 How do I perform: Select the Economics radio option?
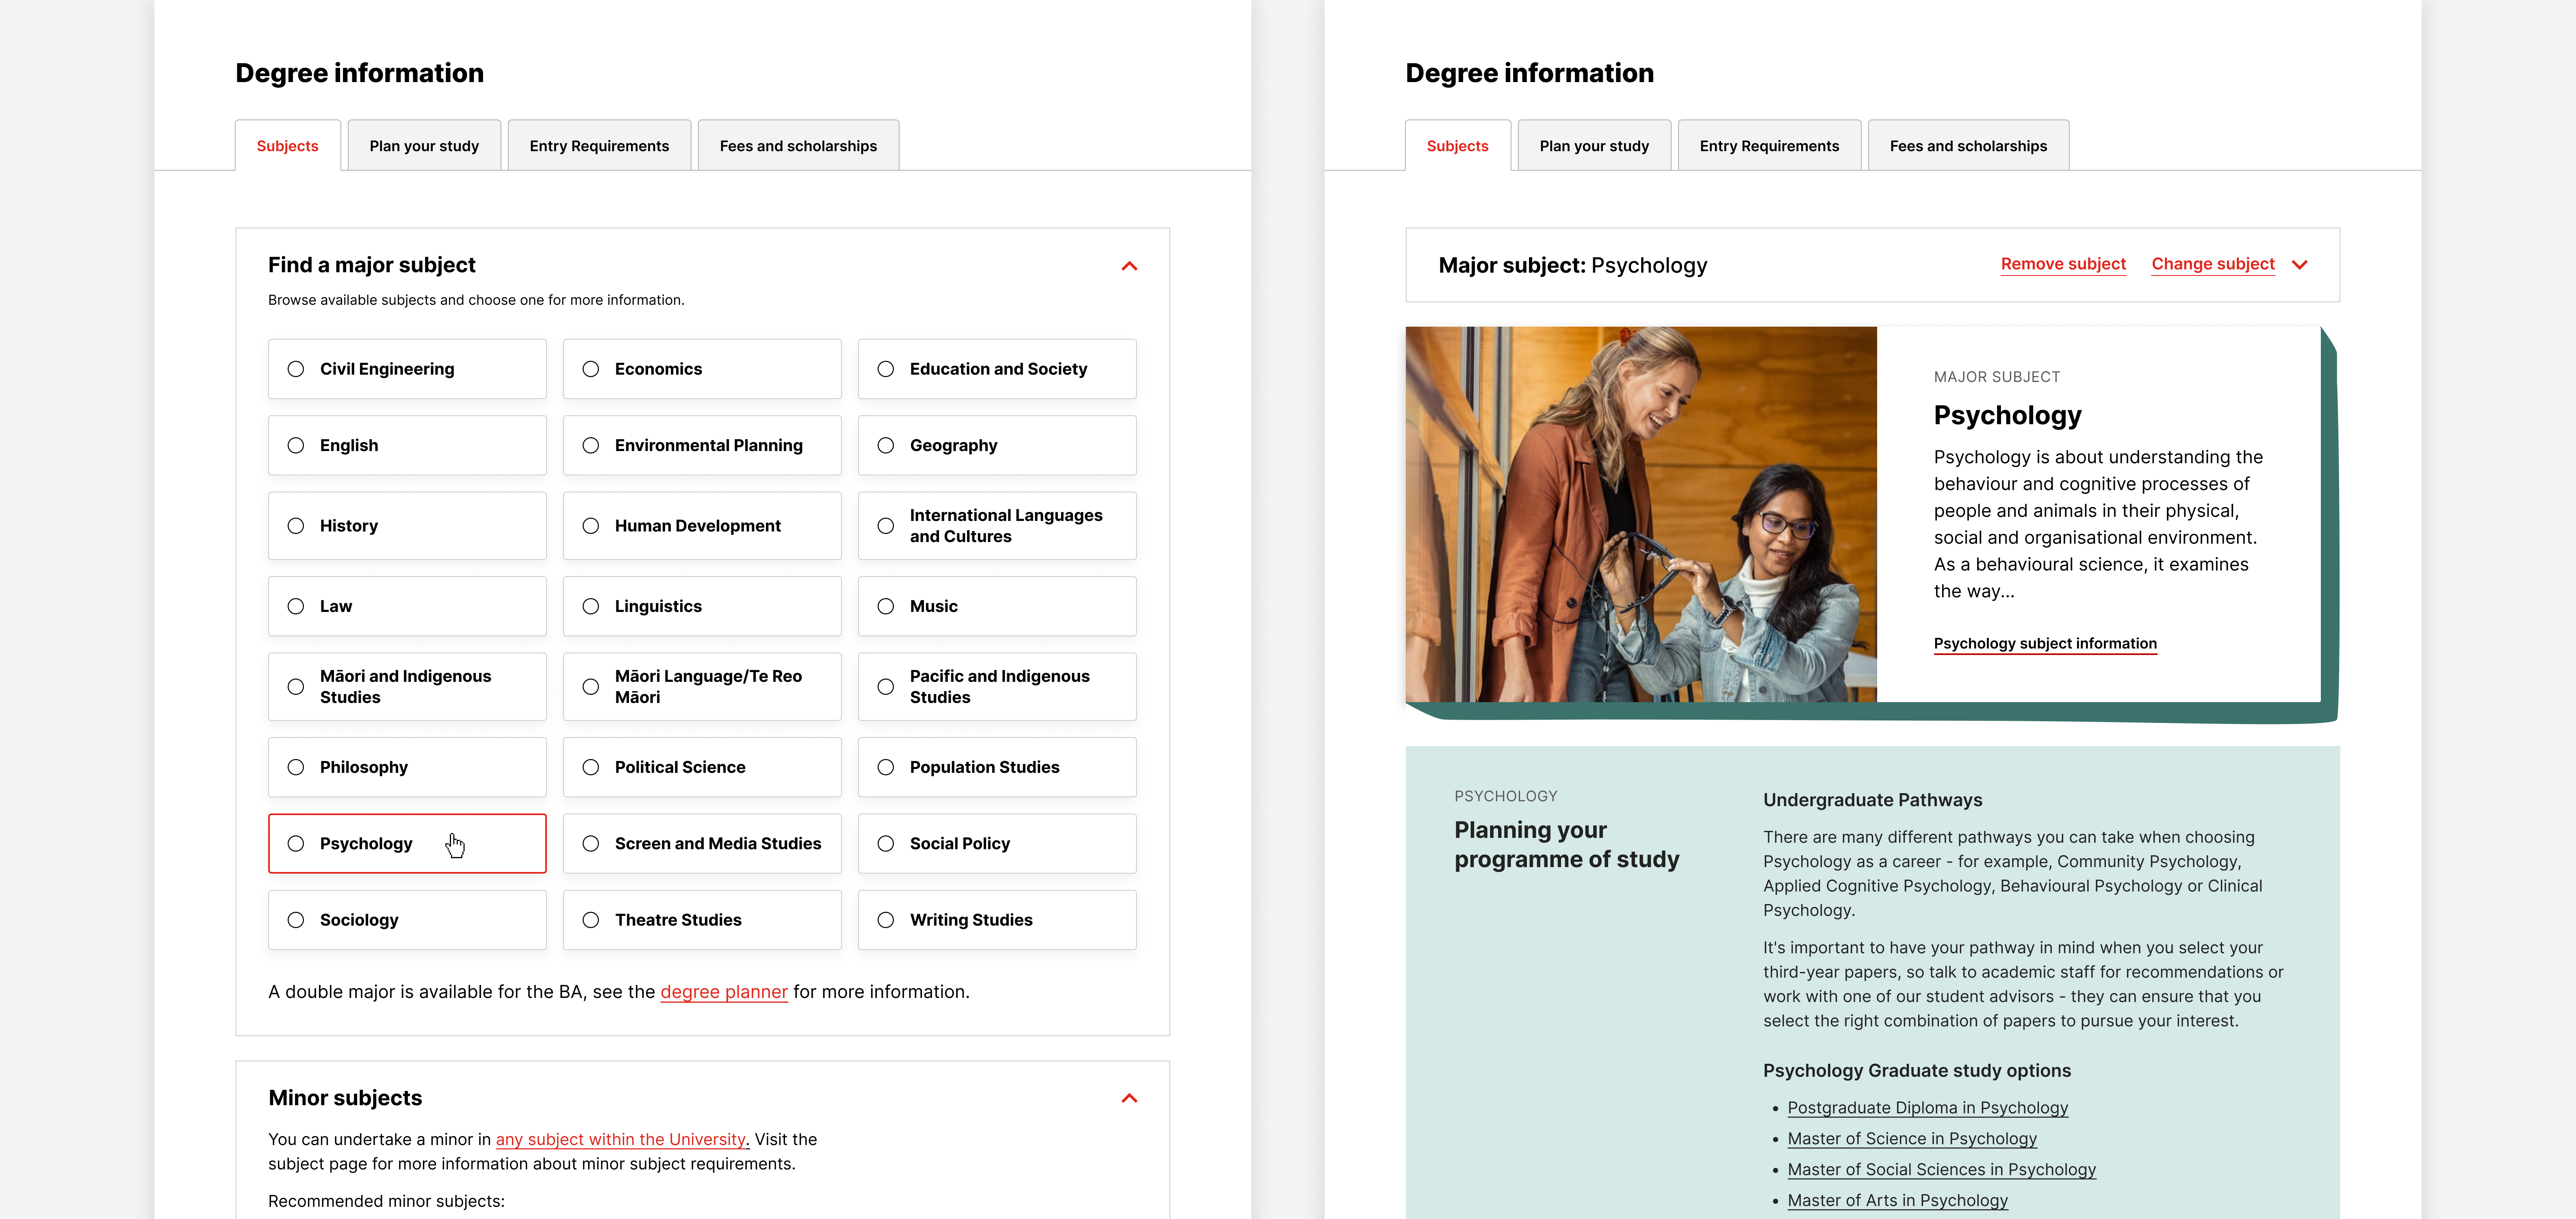pyautogui.click(x=591, y=369)
